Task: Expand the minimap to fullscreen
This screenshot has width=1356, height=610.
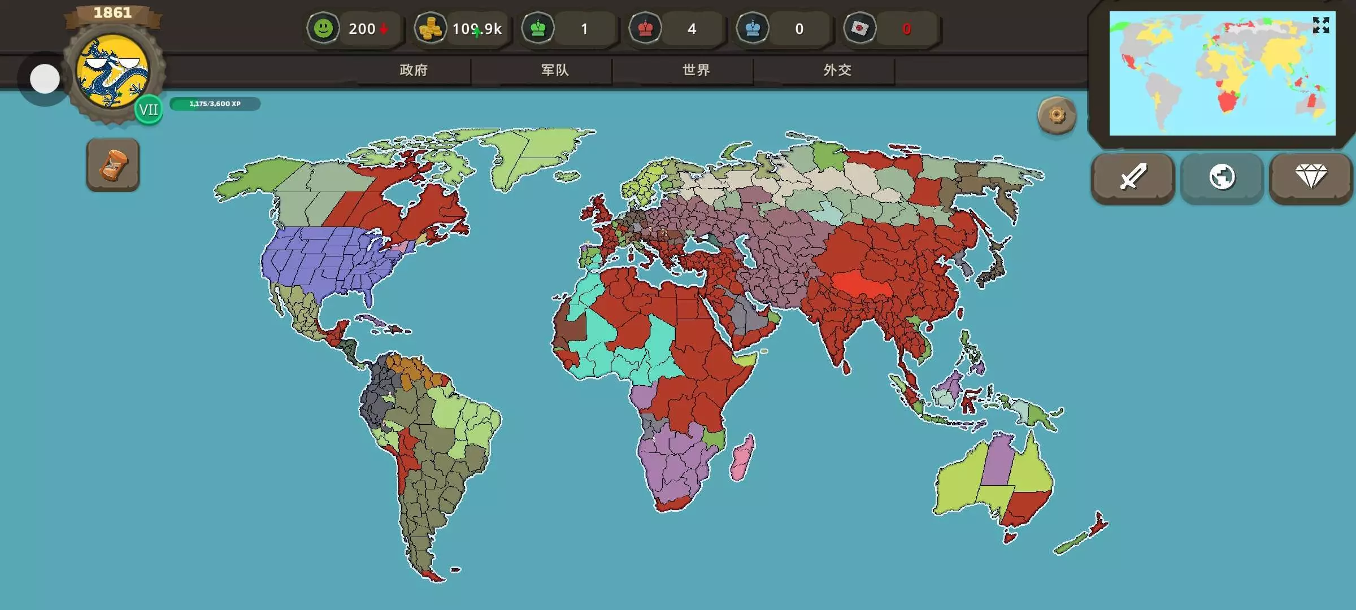Action: [1320, 25]
